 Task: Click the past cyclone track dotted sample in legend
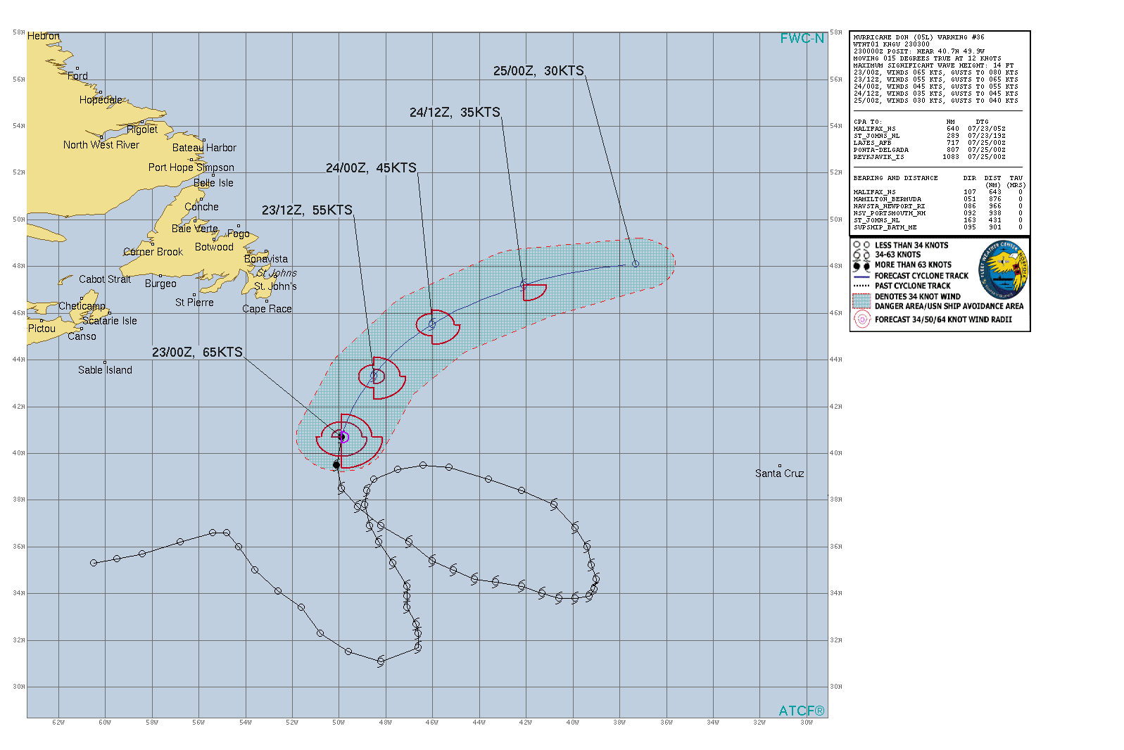[861, 286]
